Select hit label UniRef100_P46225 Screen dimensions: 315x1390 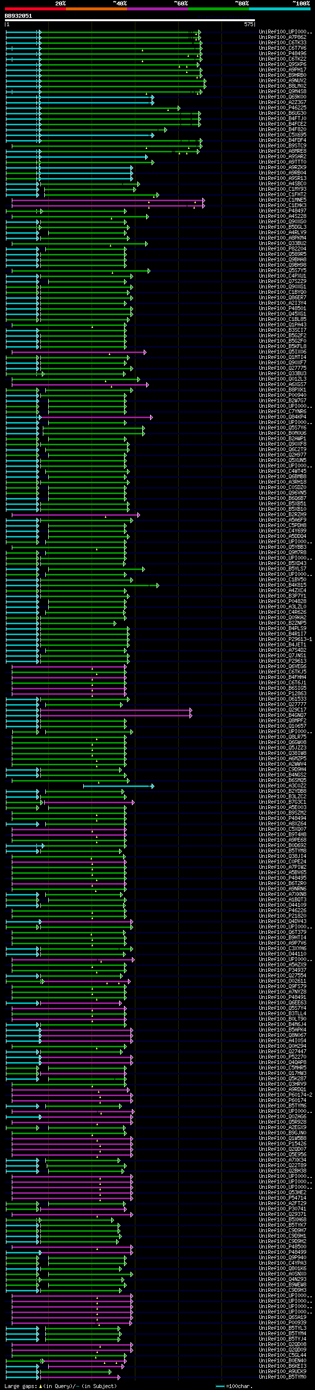(x=283, y=108)
